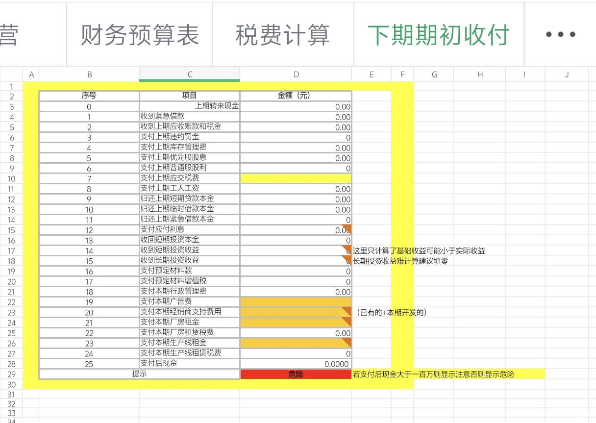Select the 支付后现金 amount cell showing 0.0000
The height and width of the screenshot is (423, 596).
pyautogui.click(x=296, y=364)
